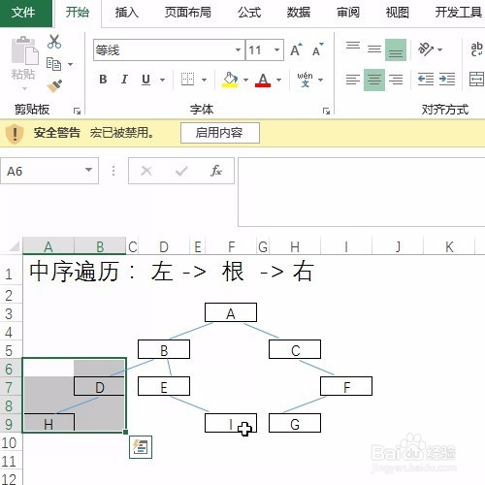This screenshot has width=485, height=485.
Task: Toggle Underline formatting
Action: (x=145, y=80)
